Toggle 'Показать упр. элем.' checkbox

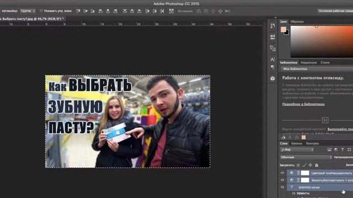(x=41, y=11)
